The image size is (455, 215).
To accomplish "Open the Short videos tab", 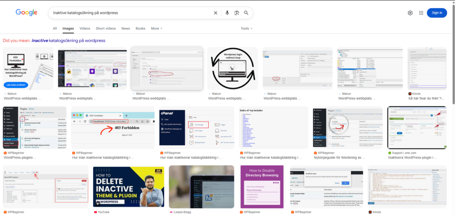I will pyautogui.click(x=106, y=28).
